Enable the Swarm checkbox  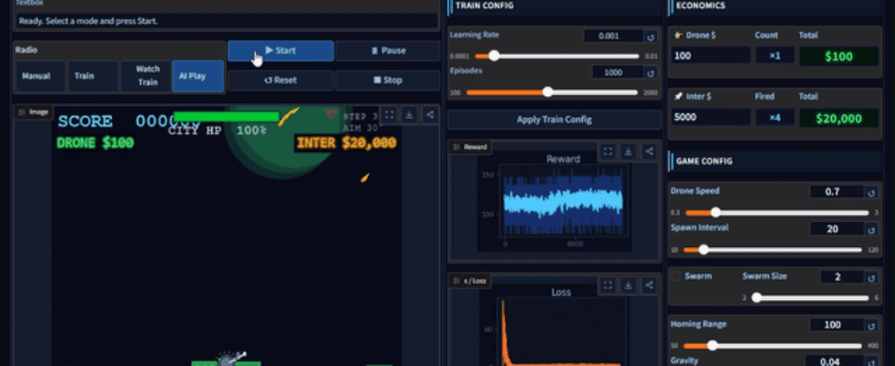(x=677, y=276)
